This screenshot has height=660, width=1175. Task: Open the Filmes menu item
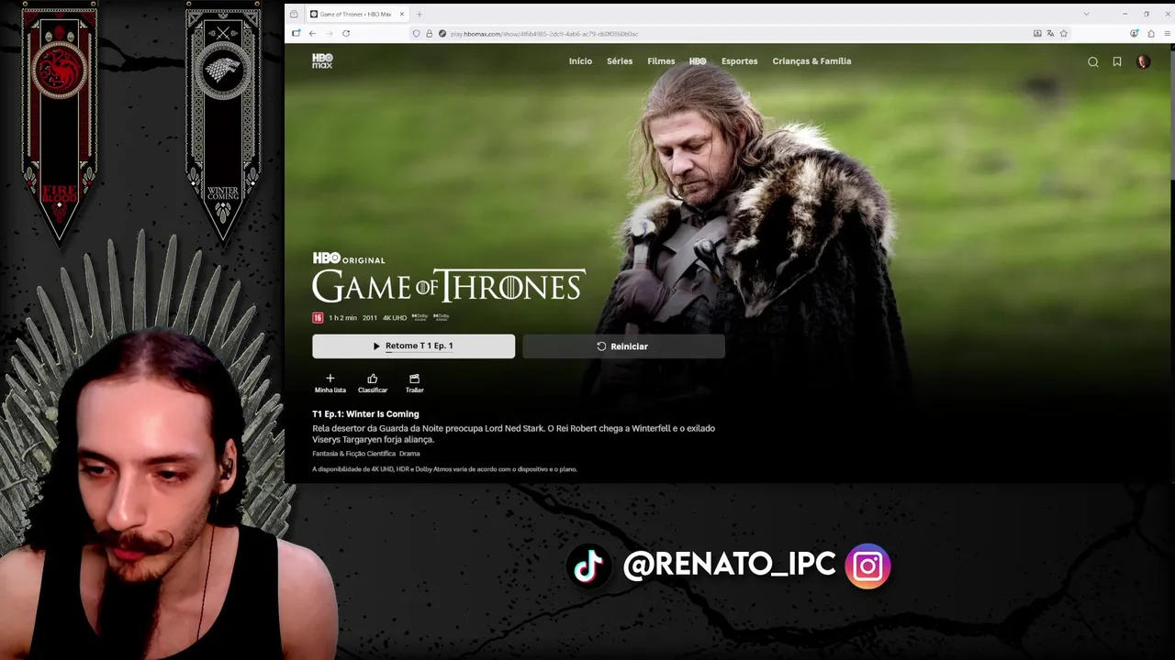click(x=661, y=61)
